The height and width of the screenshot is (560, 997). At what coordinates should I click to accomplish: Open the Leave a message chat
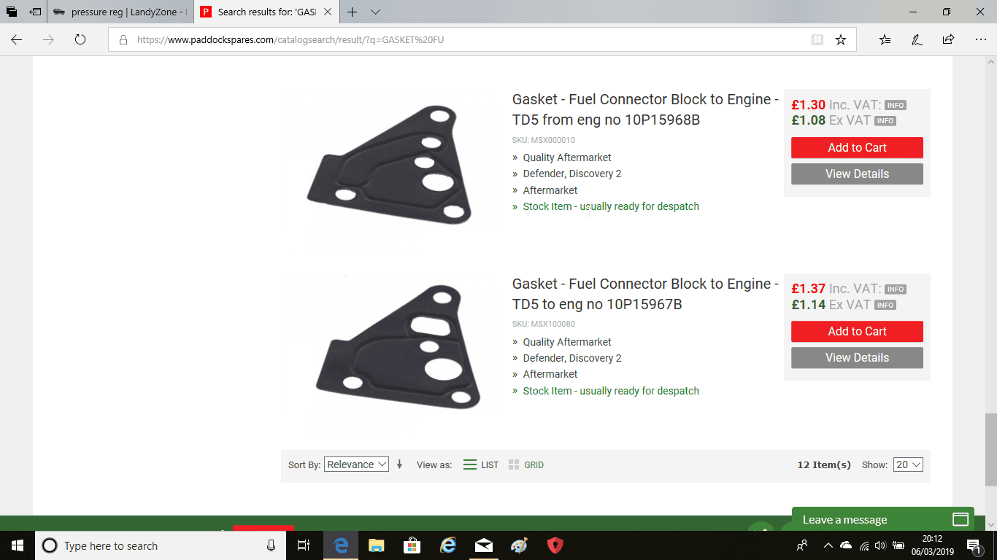click(x=883, y=519)
